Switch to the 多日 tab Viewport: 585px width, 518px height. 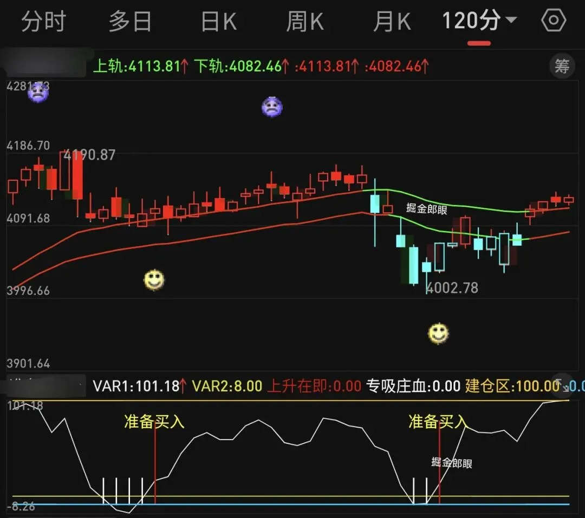pos(130,21)
